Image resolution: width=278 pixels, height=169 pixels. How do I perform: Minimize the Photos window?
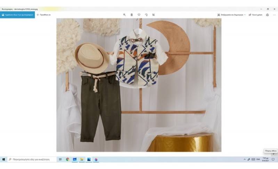click(x=261, y=9)
